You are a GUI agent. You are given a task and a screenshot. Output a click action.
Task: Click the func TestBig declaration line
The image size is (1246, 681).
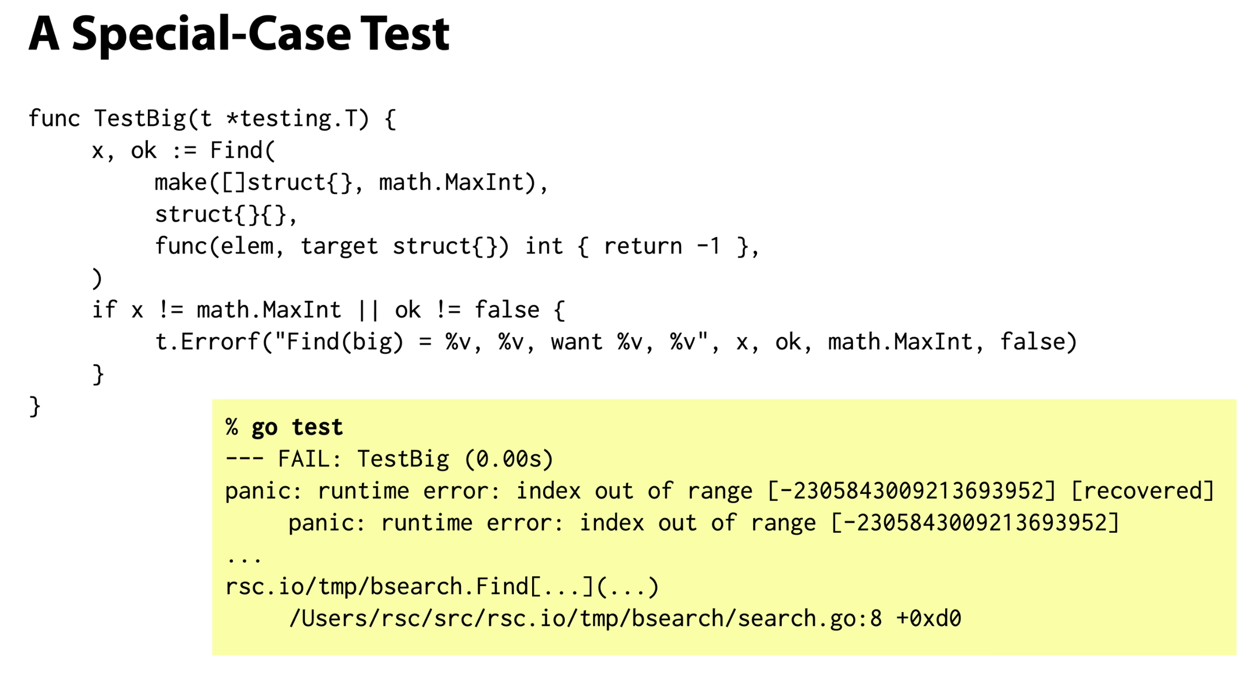(x=212, y=118)
